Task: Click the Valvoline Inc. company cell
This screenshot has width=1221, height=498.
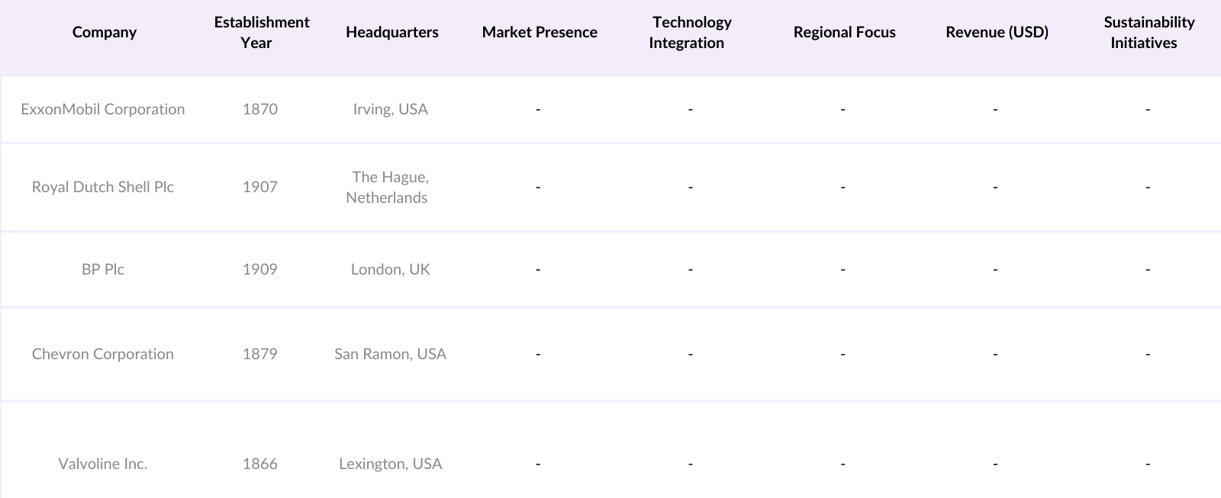Action: pyautogui.click(x=103, y=464)
